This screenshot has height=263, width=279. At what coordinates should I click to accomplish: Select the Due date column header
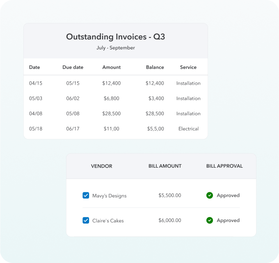(x=73, y=67)
